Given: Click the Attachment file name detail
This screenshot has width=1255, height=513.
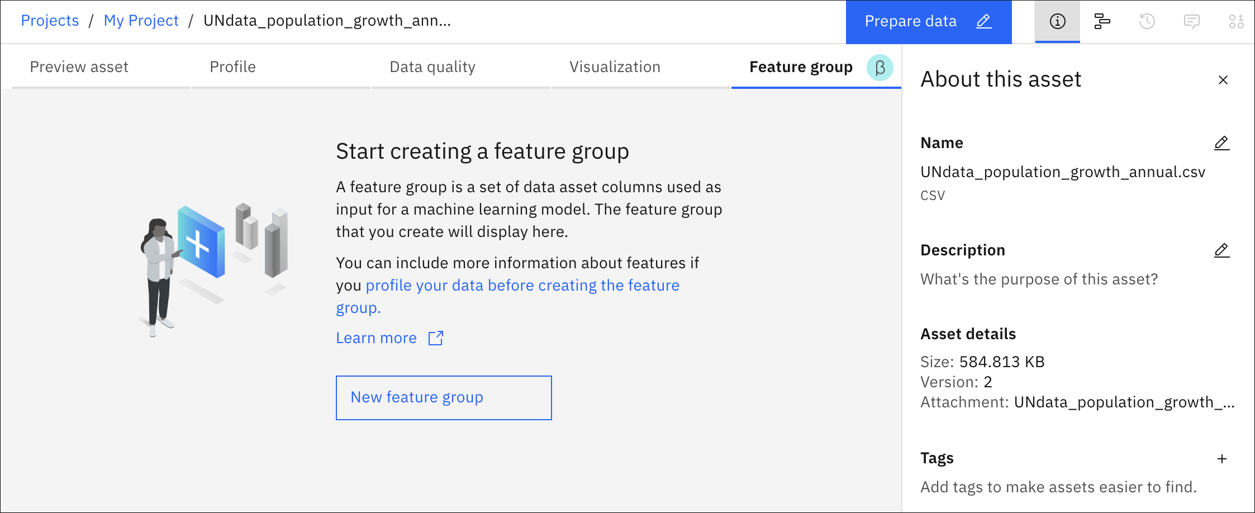Looking at the screenshot, I should click(1077, 402).
